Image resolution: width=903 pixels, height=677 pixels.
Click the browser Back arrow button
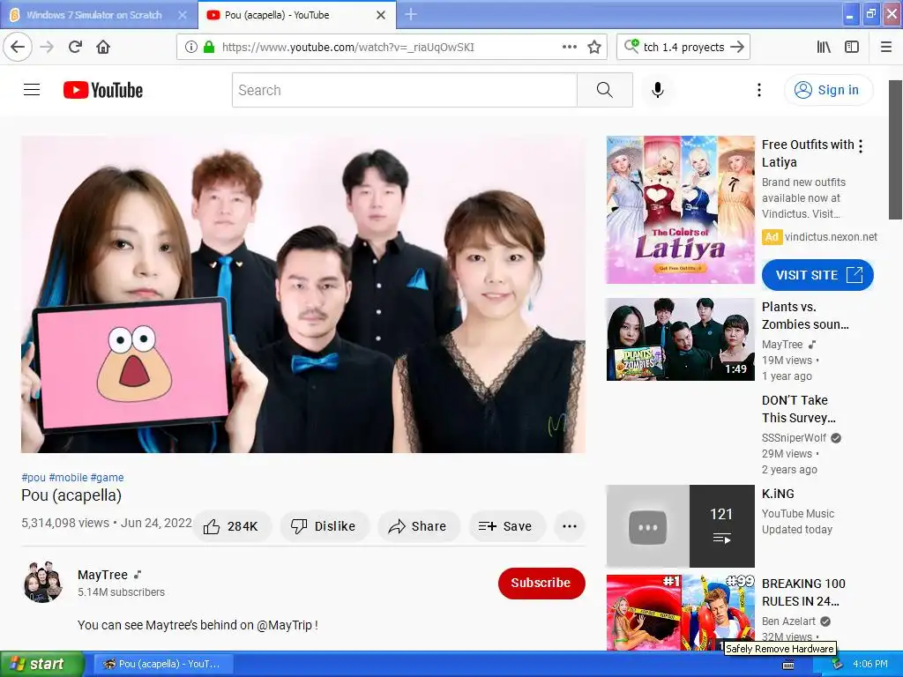[x=18, y=47]
